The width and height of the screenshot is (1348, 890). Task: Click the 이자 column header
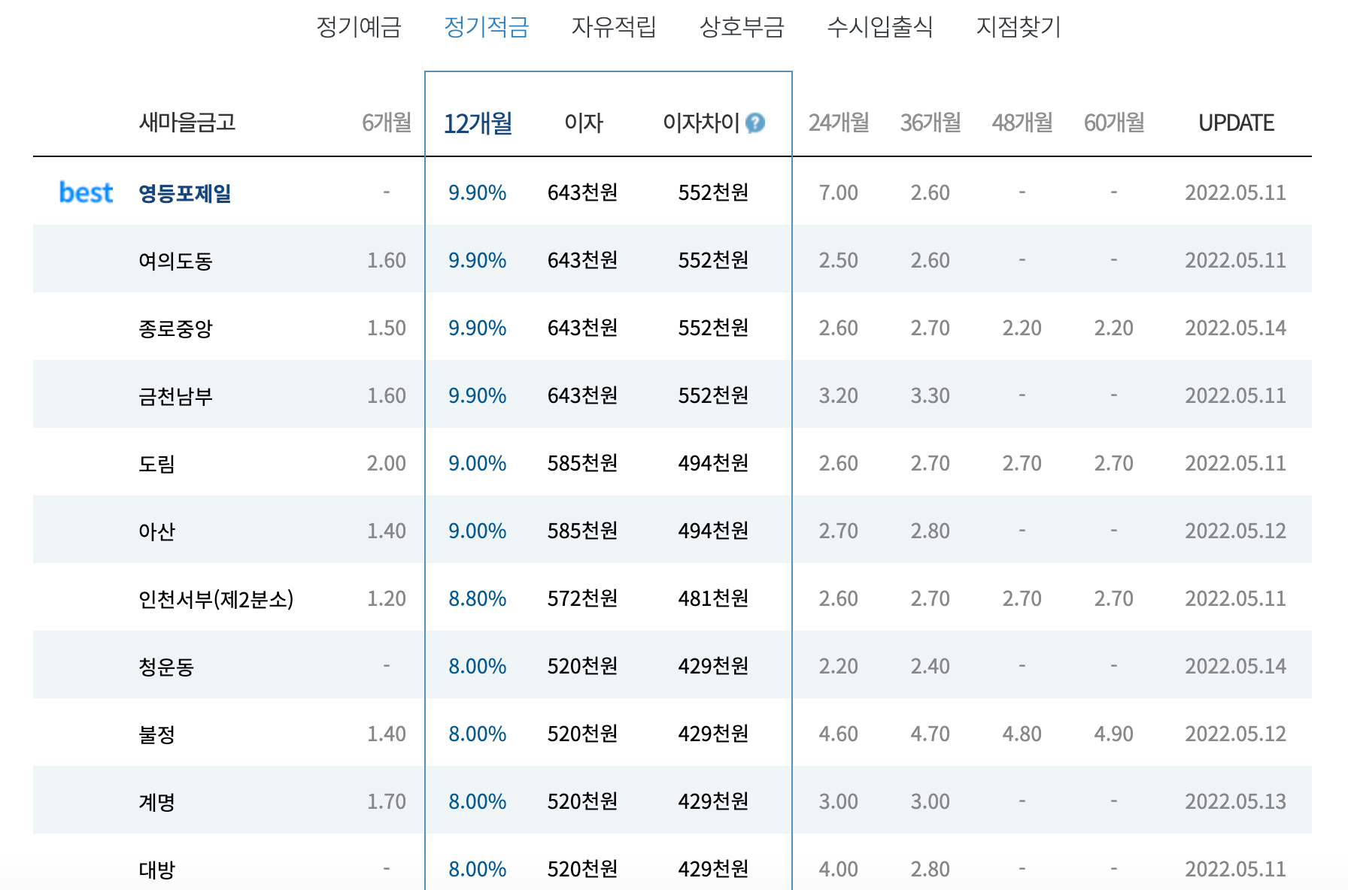coord(584,123)
